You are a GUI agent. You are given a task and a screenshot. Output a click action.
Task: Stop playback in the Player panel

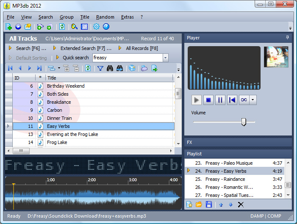(x=208, y=100)
